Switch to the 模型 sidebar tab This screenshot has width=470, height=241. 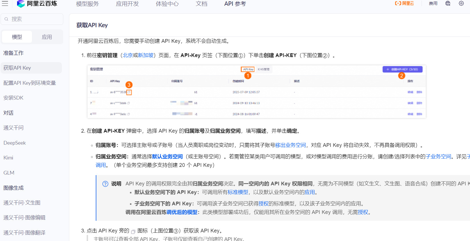[17, 37]
